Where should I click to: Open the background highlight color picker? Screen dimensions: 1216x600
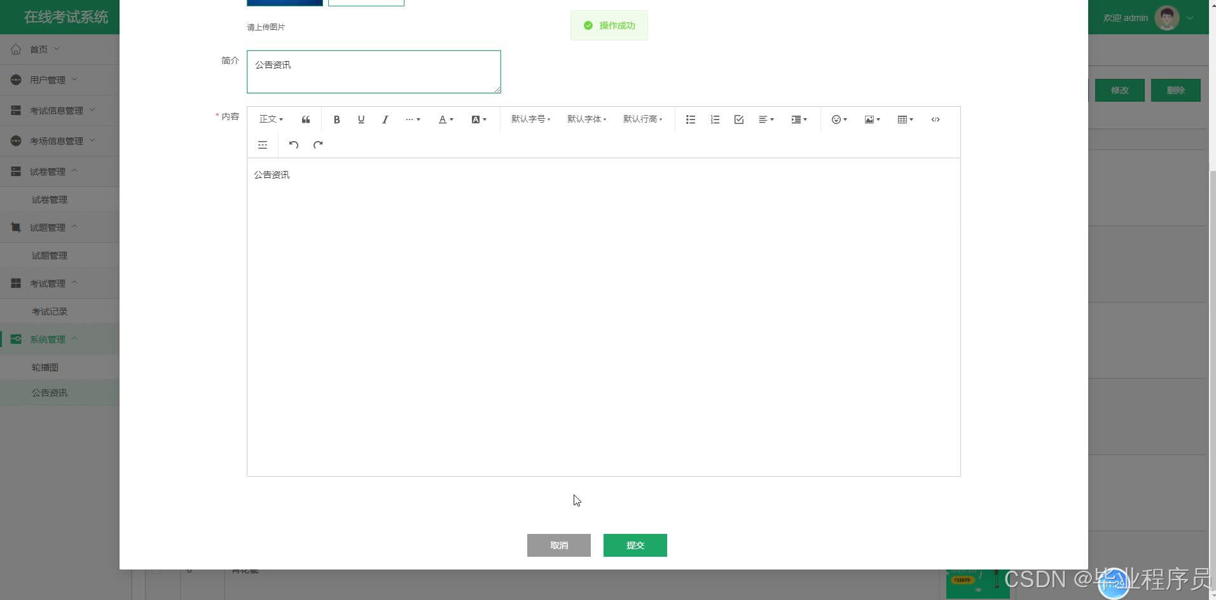[479, 119]
